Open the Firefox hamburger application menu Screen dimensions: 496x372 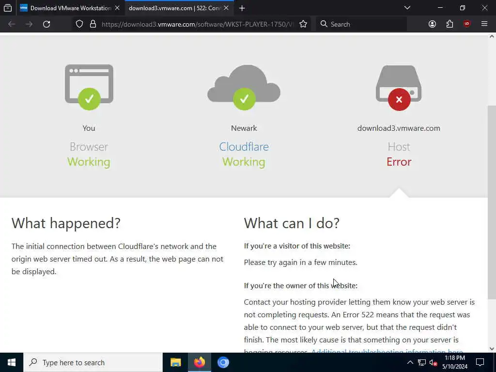(x=484, y=24)
